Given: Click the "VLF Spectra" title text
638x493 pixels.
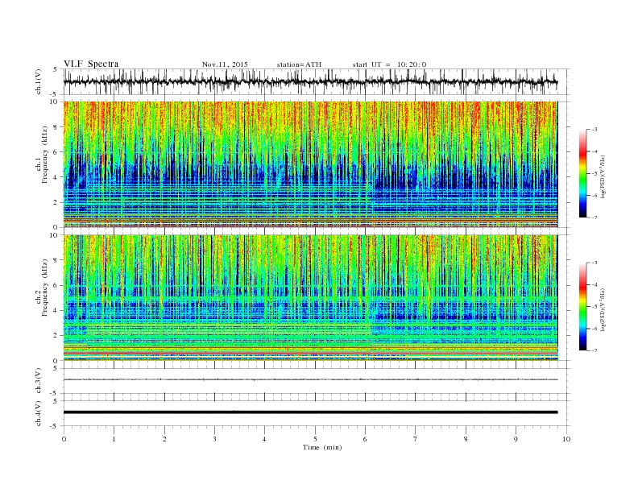Looking at the screenshot, I should point(91,64).
